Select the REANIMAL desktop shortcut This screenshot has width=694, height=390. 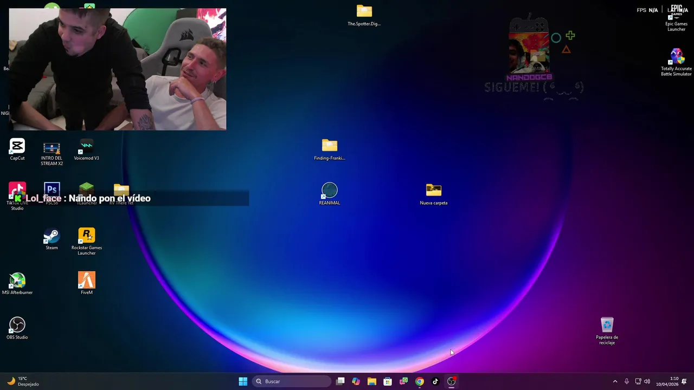(x=330, y=194)
